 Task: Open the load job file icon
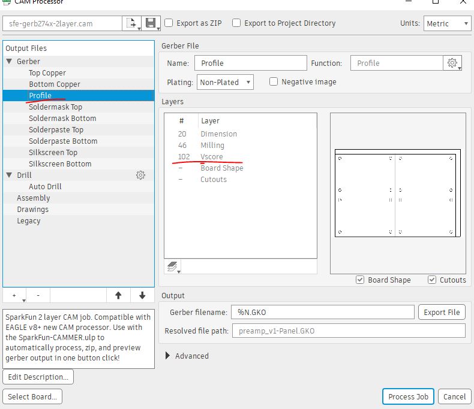[132, 23]
